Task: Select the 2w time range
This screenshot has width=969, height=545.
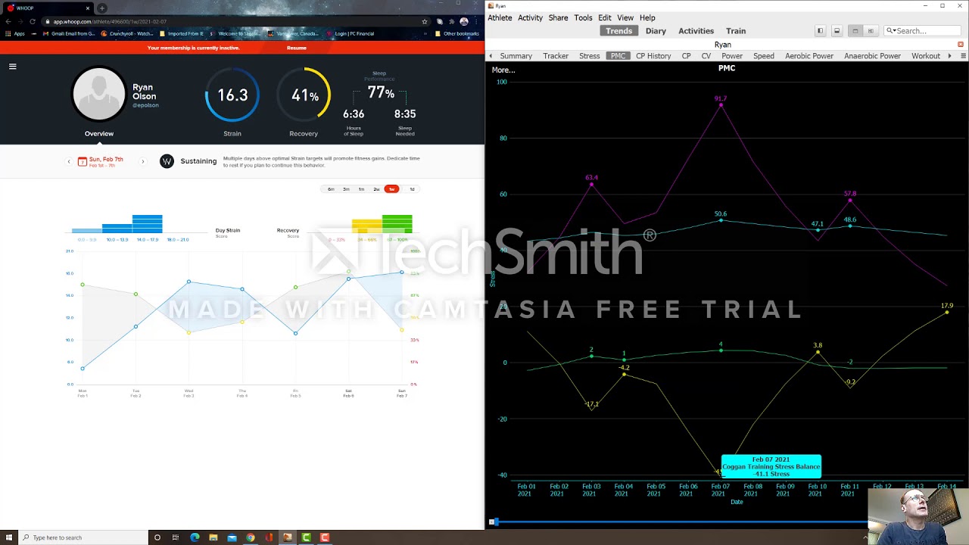Action: 376,189
